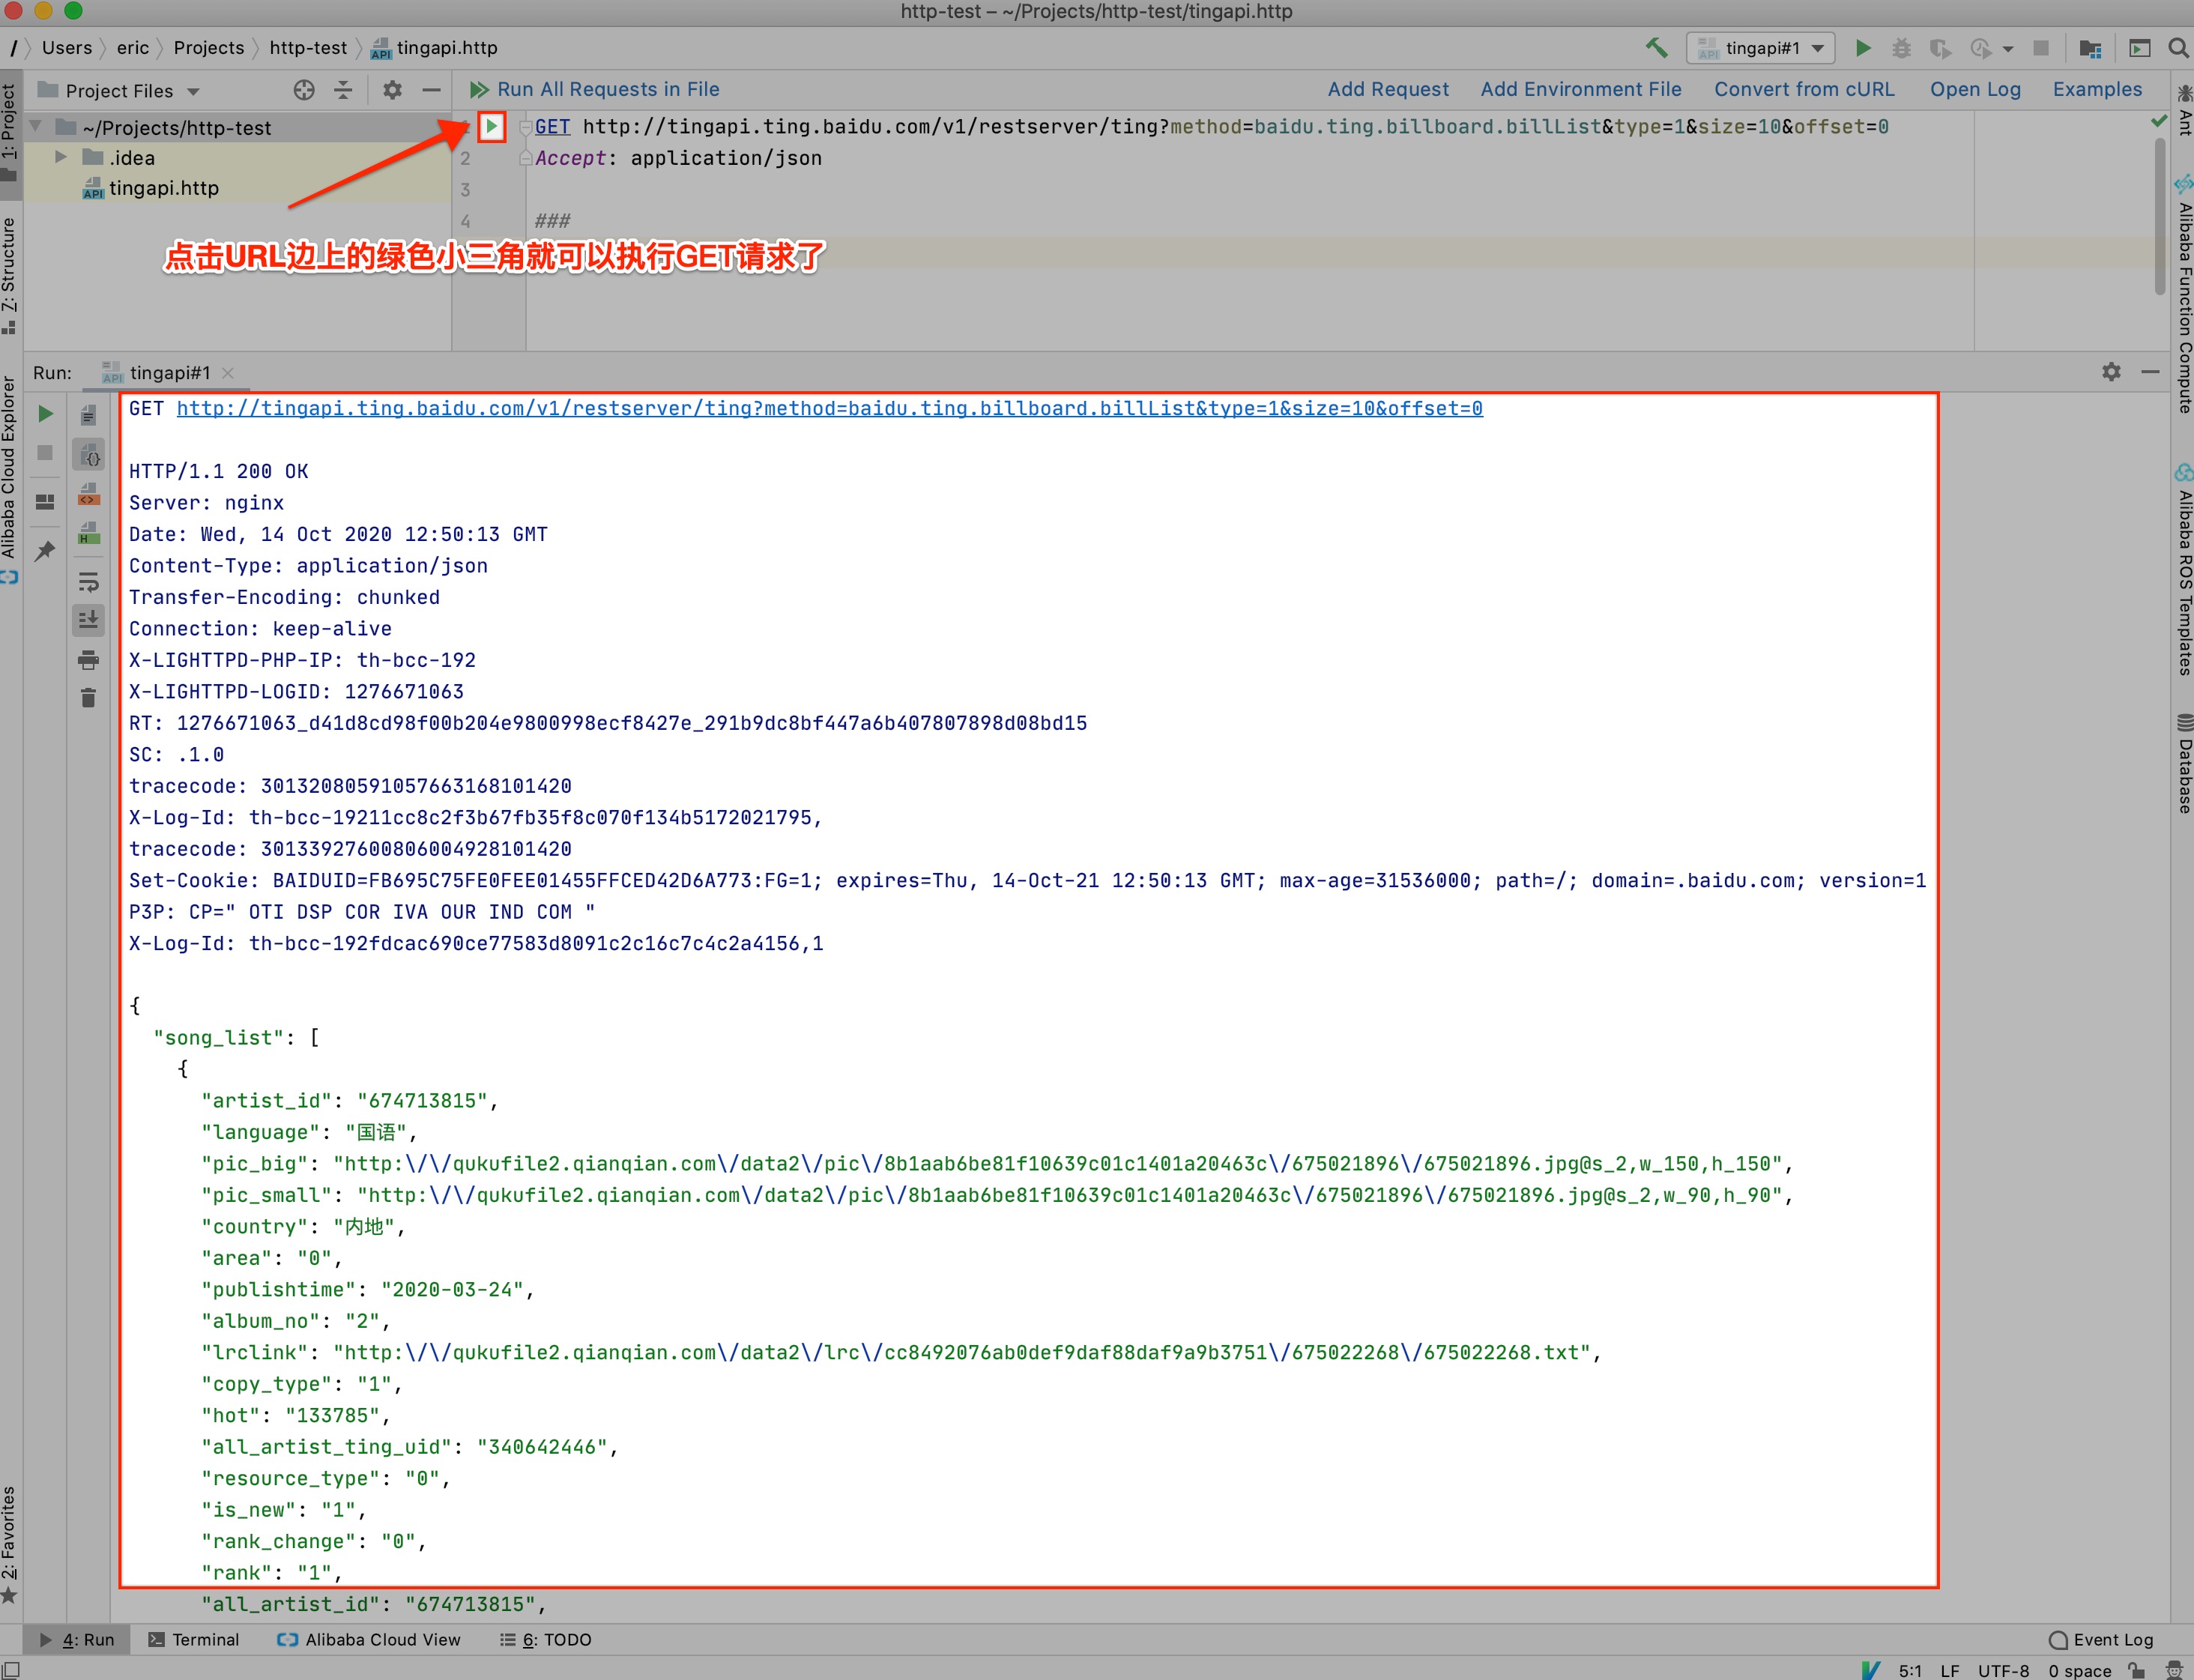Rerun request with Run panel green play button

click(45, 414)
